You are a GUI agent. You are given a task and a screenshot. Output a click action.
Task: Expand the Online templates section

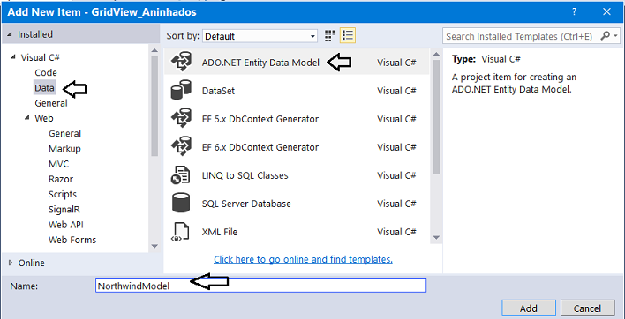[x=11, y=263]
